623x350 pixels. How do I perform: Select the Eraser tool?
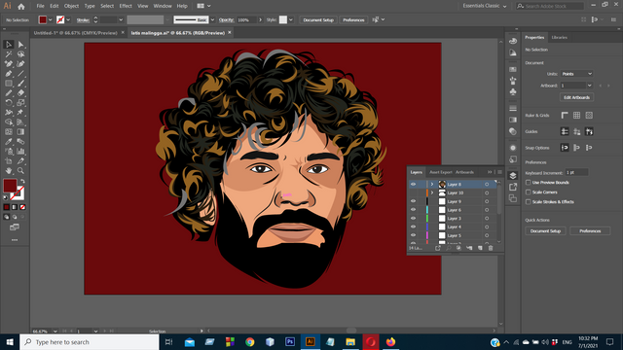point(20,93)
